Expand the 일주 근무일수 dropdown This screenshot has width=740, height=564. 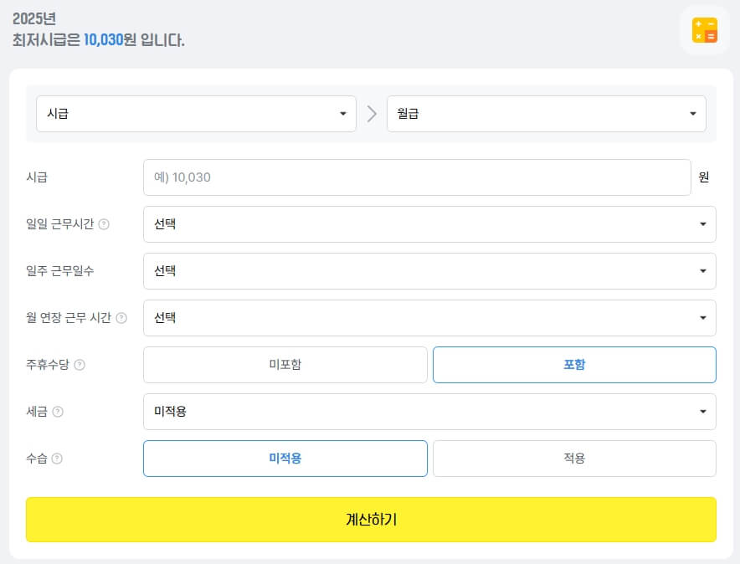429,271
